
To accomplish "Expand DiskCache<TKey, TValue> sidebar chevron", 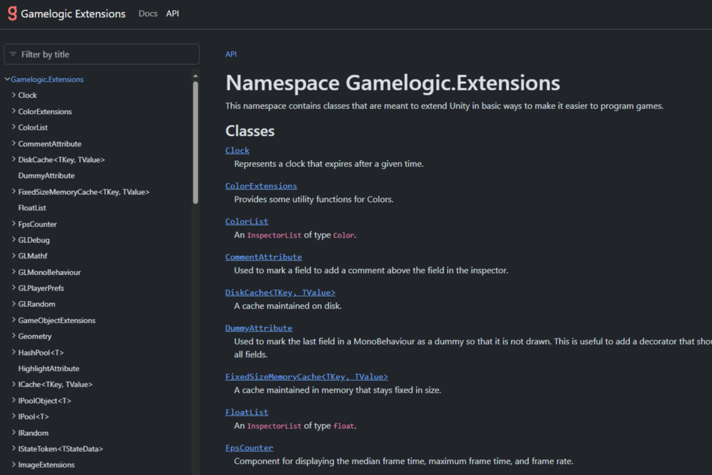I will pos(14,159).
